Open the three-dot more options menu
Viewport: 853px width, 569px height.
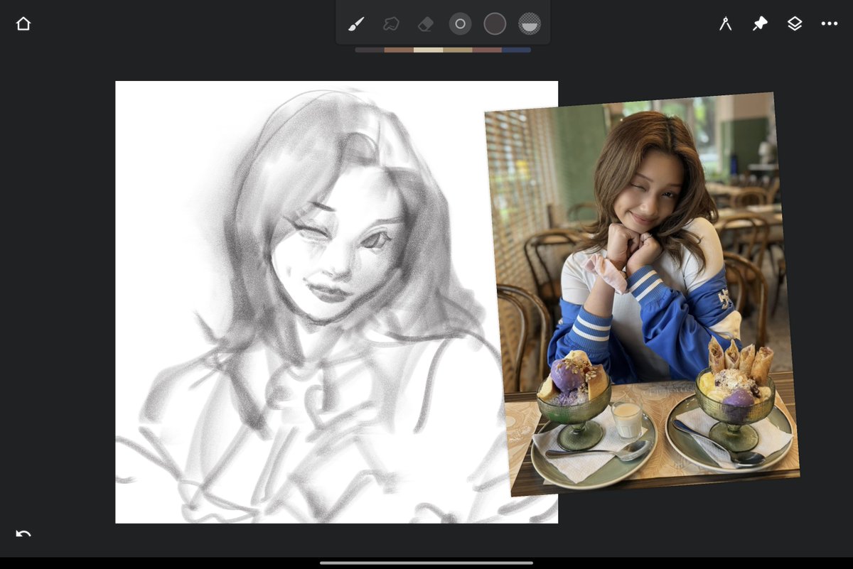coord(830,24)
